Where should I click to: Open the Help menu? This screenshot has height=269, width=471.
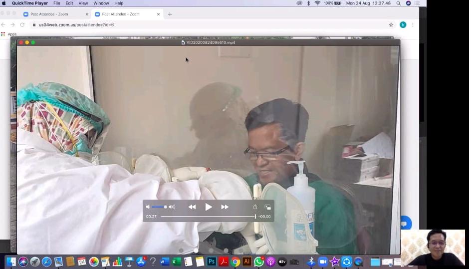(x=119, y=3)
